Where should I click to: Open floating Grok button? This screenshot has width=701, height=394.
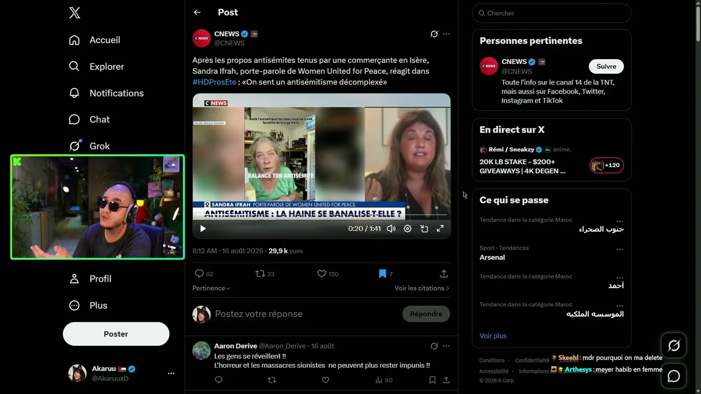pos(674,345)
